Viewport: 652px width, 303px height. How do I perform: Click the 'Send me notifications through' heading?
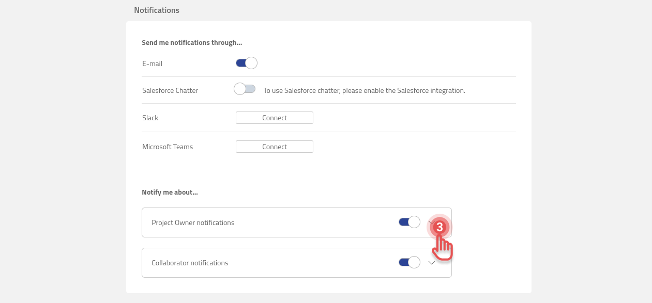[x=191, y=43]
